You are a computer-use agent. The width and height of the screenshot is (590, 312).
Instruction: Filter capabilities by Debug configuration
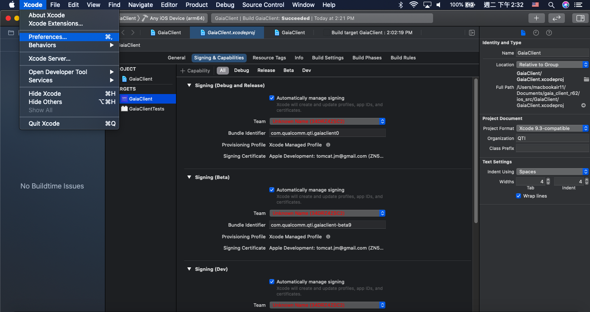[241, 70]
